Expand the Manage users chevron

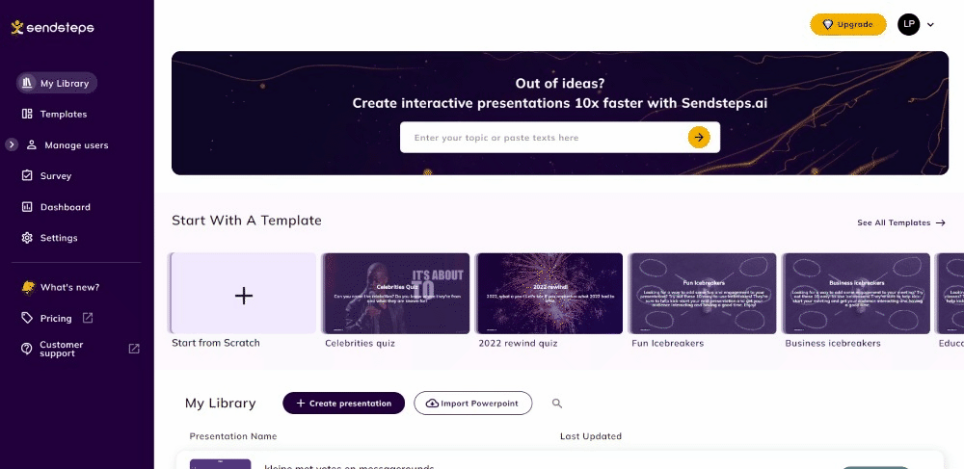(x=12, y=144)
